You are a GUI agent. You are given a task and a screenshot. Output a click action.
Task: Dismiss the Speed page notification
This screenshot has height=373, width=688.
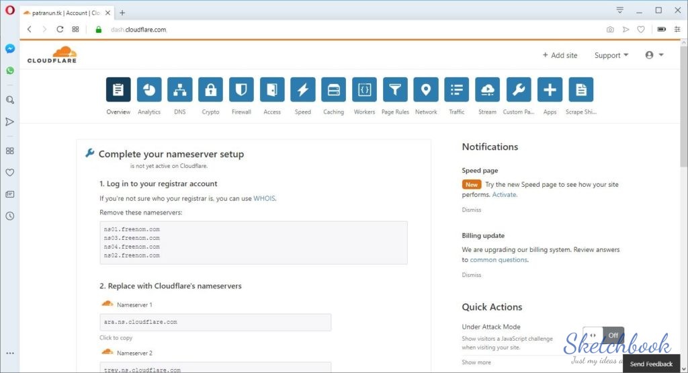coord(471,210)
